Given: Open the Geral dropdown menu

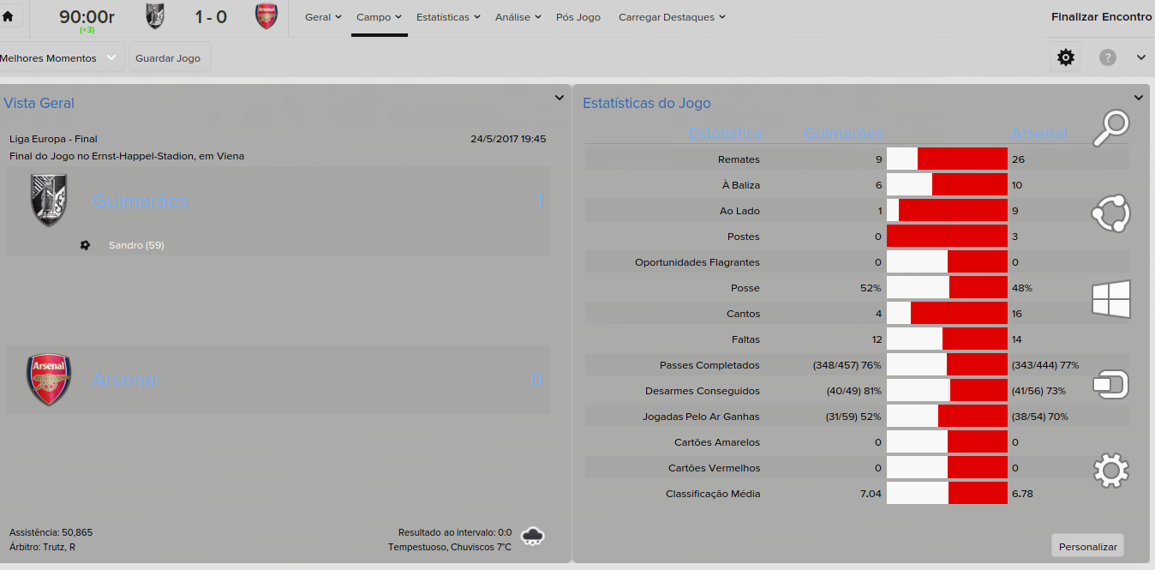Looking at the screenshot, I should (323, 17).
